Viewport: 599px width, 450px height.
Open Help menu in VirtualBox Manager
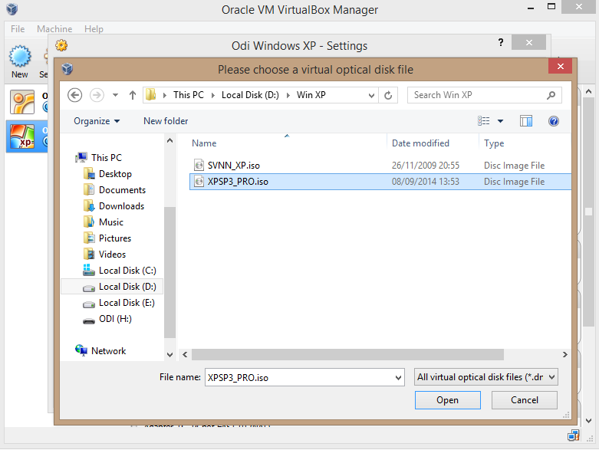coord(94,29)
